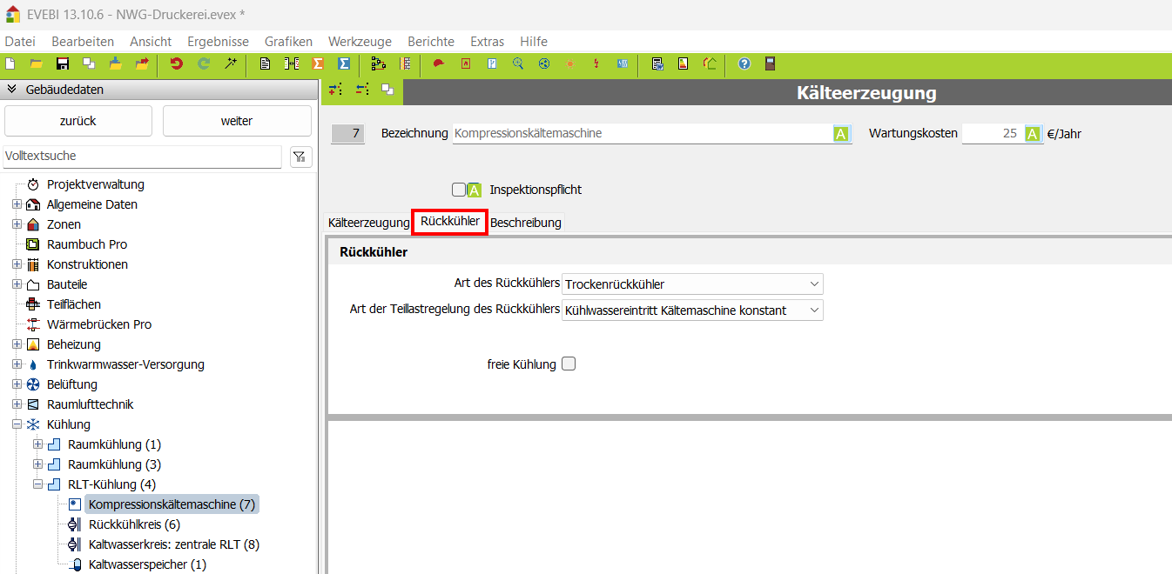Screen dimensions: 1172x574
Task: Click the new file toolbar icon
Action: point(10,63)
